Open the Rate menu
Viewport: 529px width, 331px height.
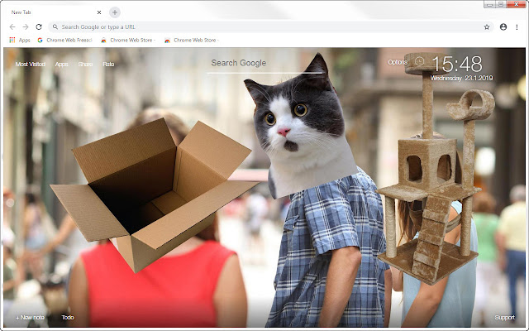pos(108,65)
